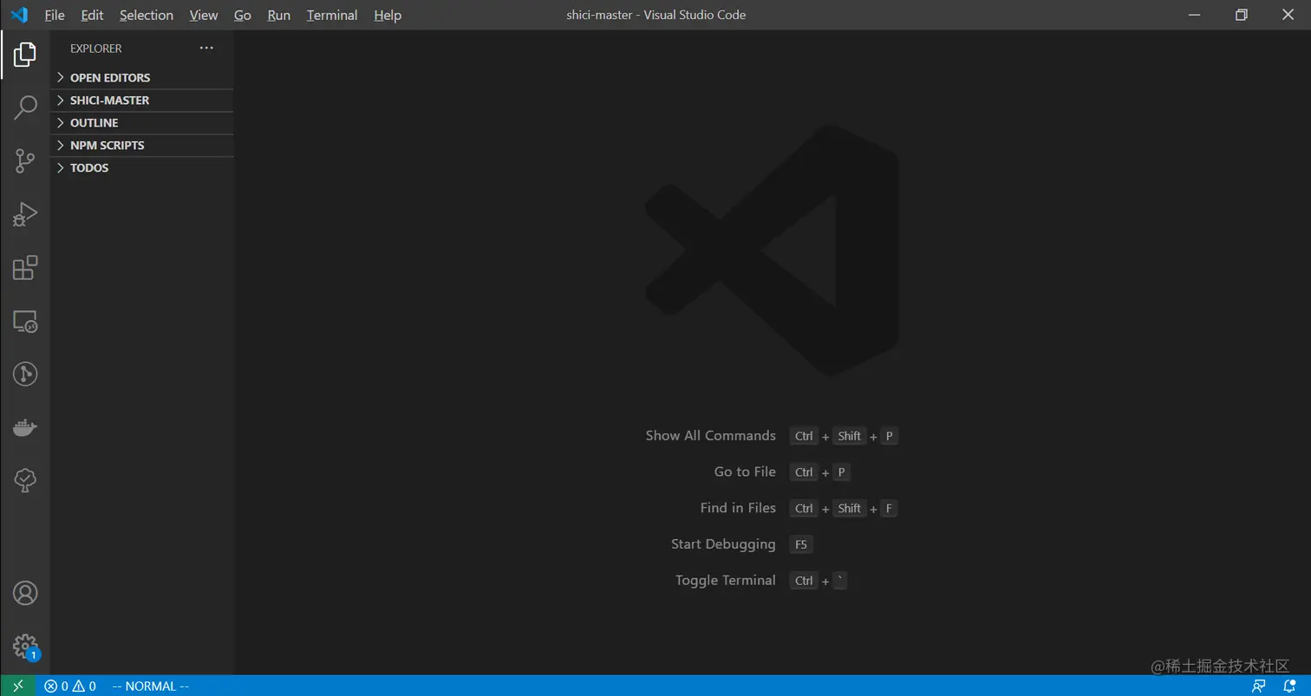Click the Accounts icon in activity bar
The image size is (1311, 696).
(23, 593)
